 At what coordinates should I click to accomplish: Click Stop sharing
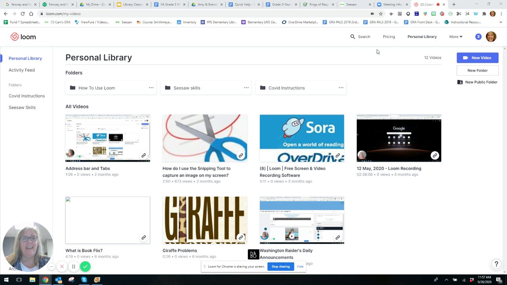click(281, 266)
